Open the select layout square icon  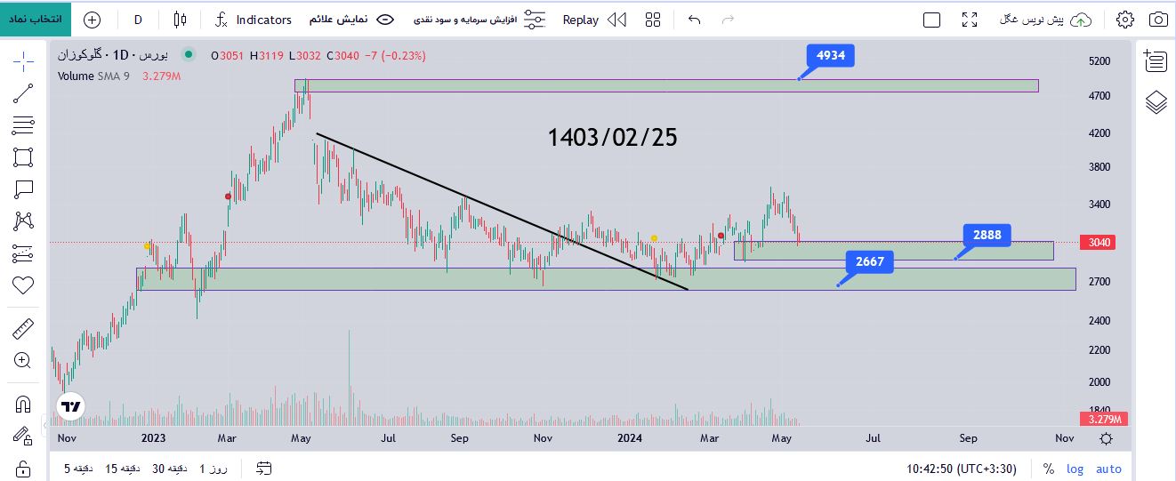coord(931,20)
